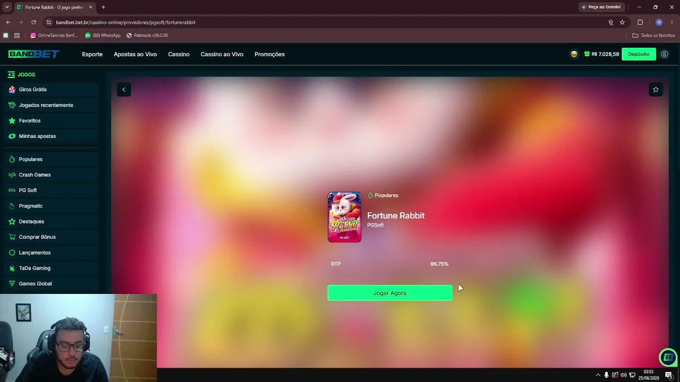Click the Comprar Bônus gift icon
The width and height of the screenshot is (680, 382).
(12, 237)
